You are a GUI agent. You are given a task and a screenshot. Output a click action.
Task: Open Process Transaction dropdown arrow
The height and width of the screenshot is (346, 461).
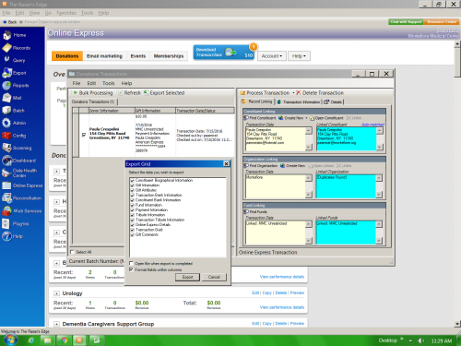click(x=293, y=93)
